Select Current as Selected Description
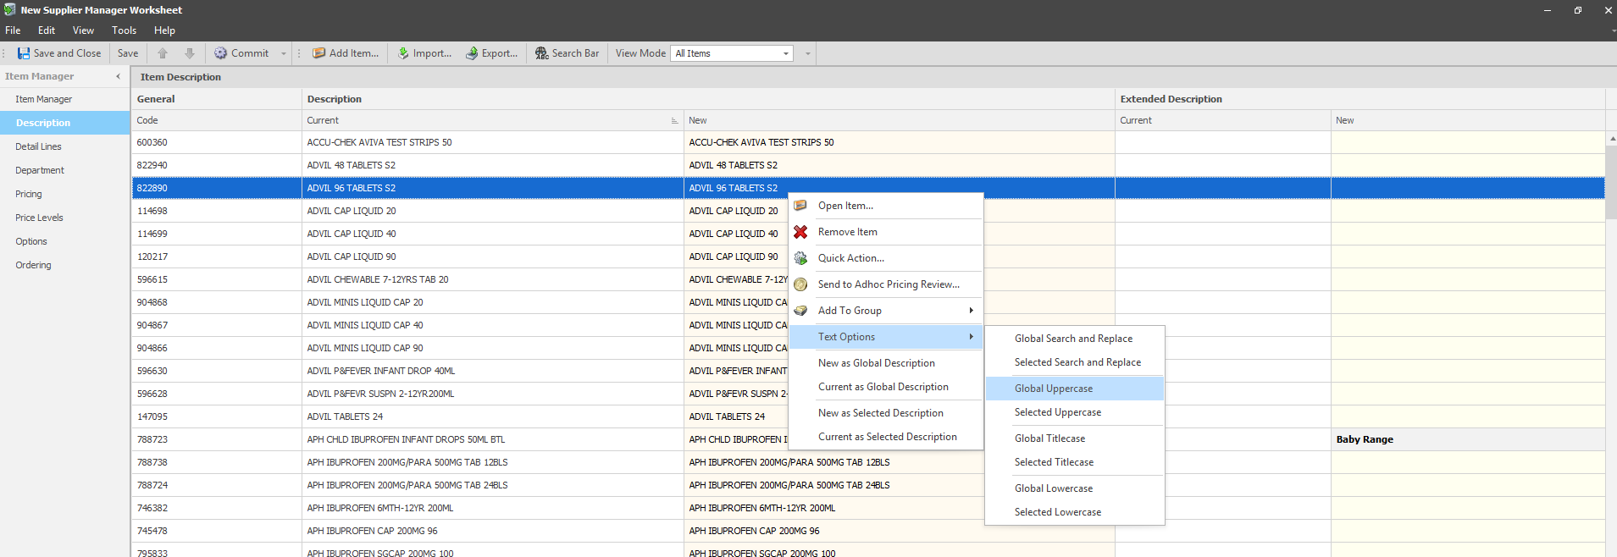This screenshot has width=1617, height=557. (x=886, y=437)
